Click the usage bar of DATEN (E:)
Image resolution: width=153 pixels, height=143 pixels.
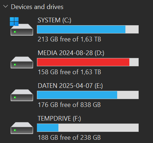point(88,95)
